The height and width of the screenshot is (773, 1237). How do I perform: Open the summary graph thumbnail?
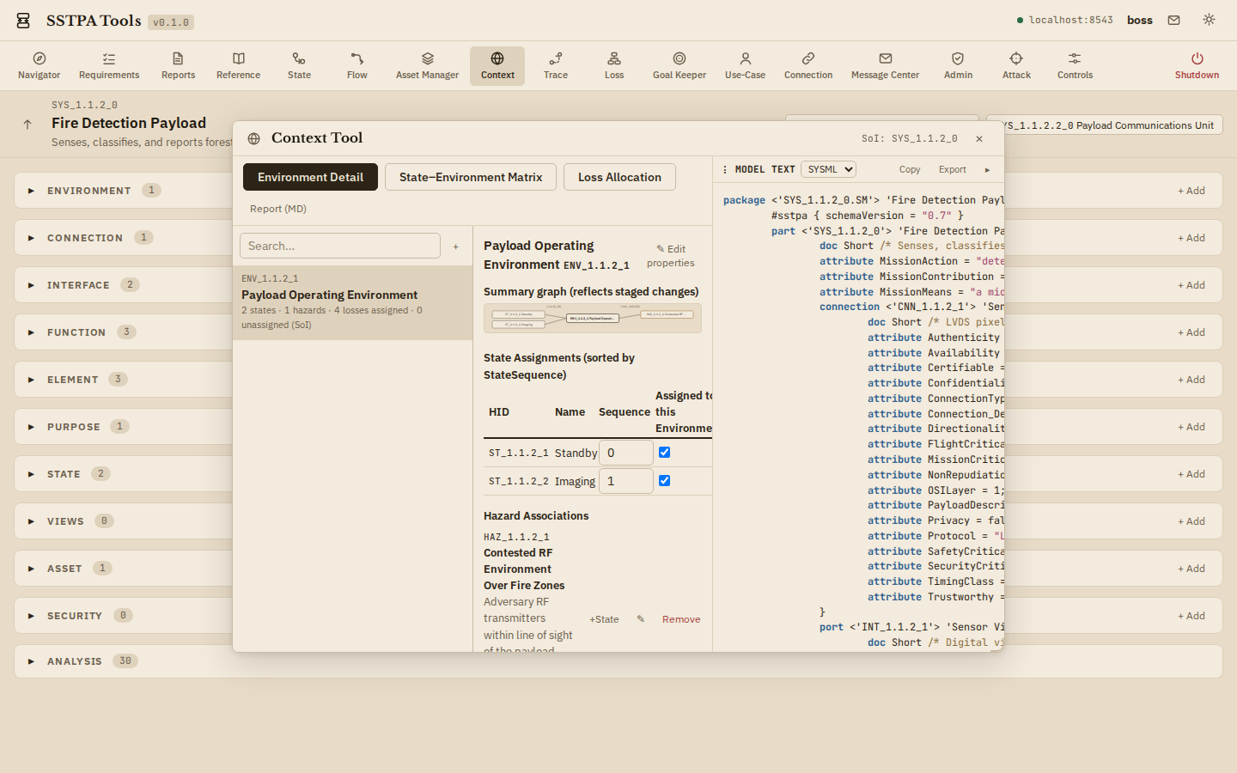[593, 318]
